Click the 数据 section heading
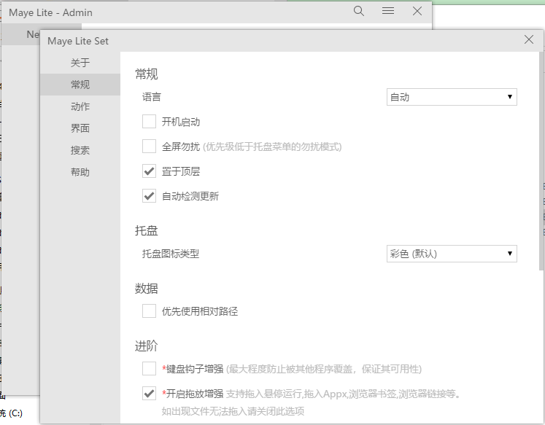Viewport: 545px width, 425px height. [x=147, y=289]
